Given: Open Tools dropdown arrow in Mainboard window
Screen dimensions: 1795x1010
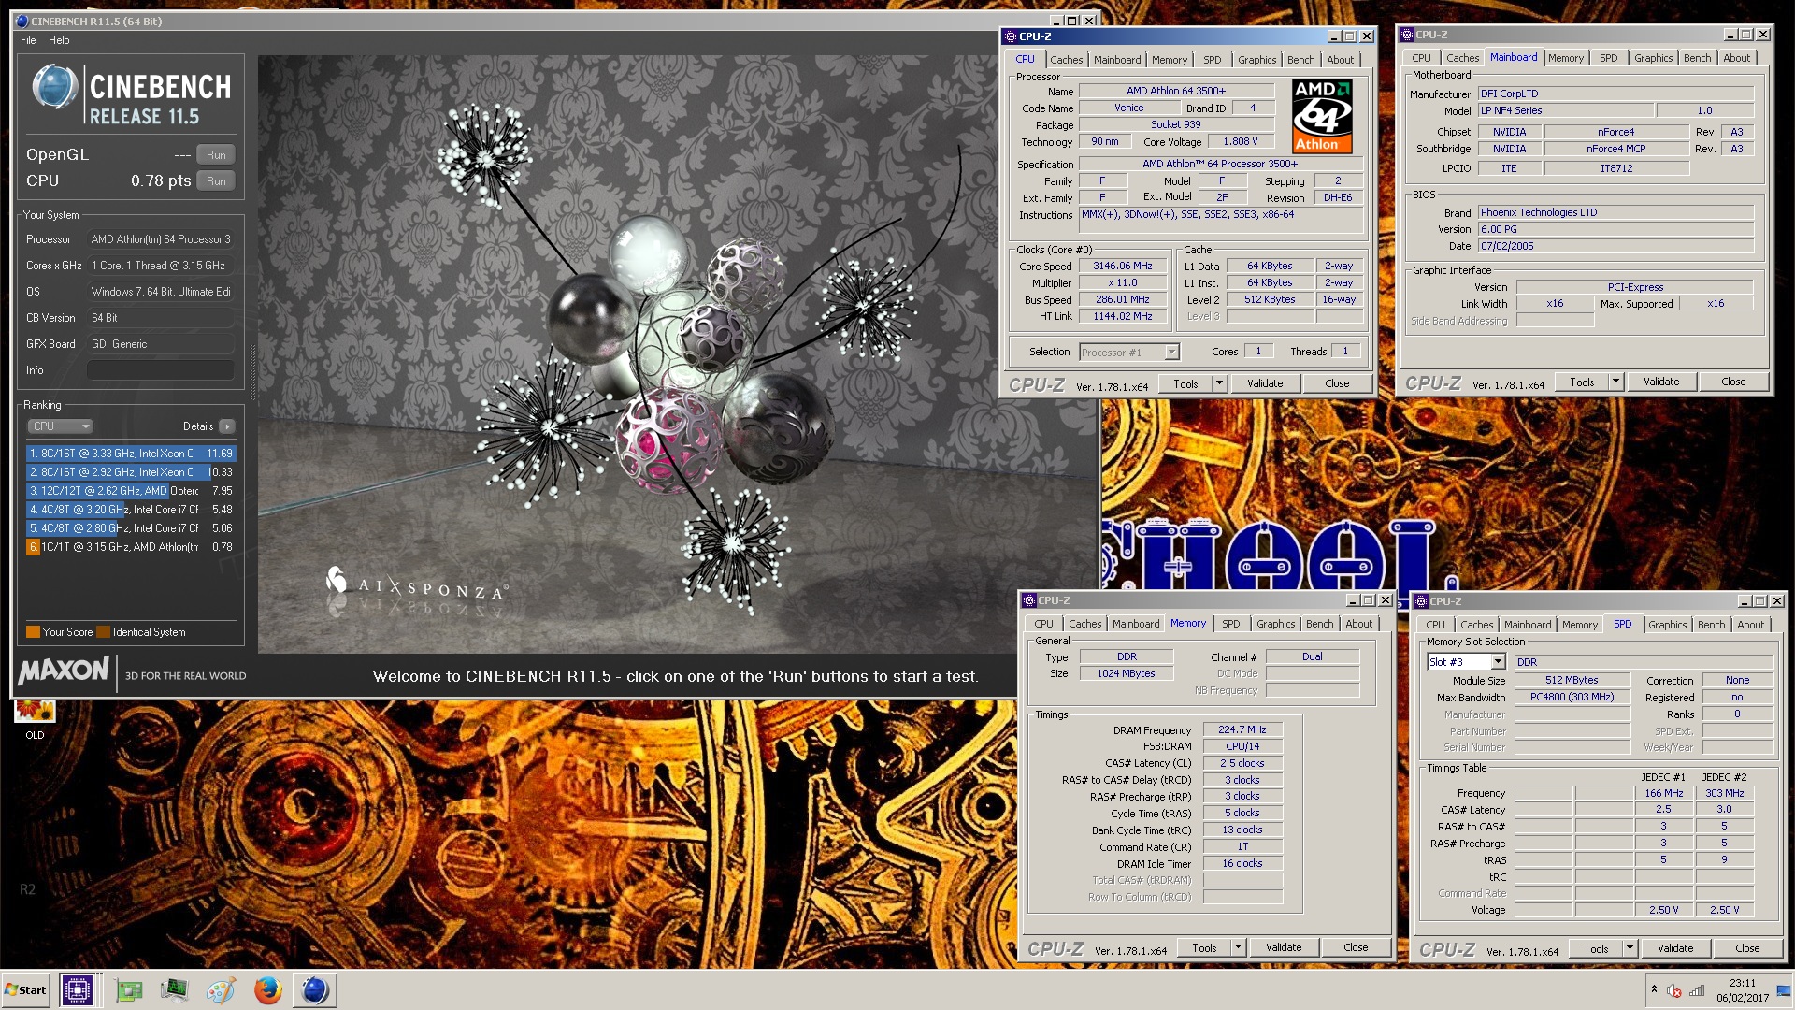Looking at the screenshot, I should (1615, 382).
